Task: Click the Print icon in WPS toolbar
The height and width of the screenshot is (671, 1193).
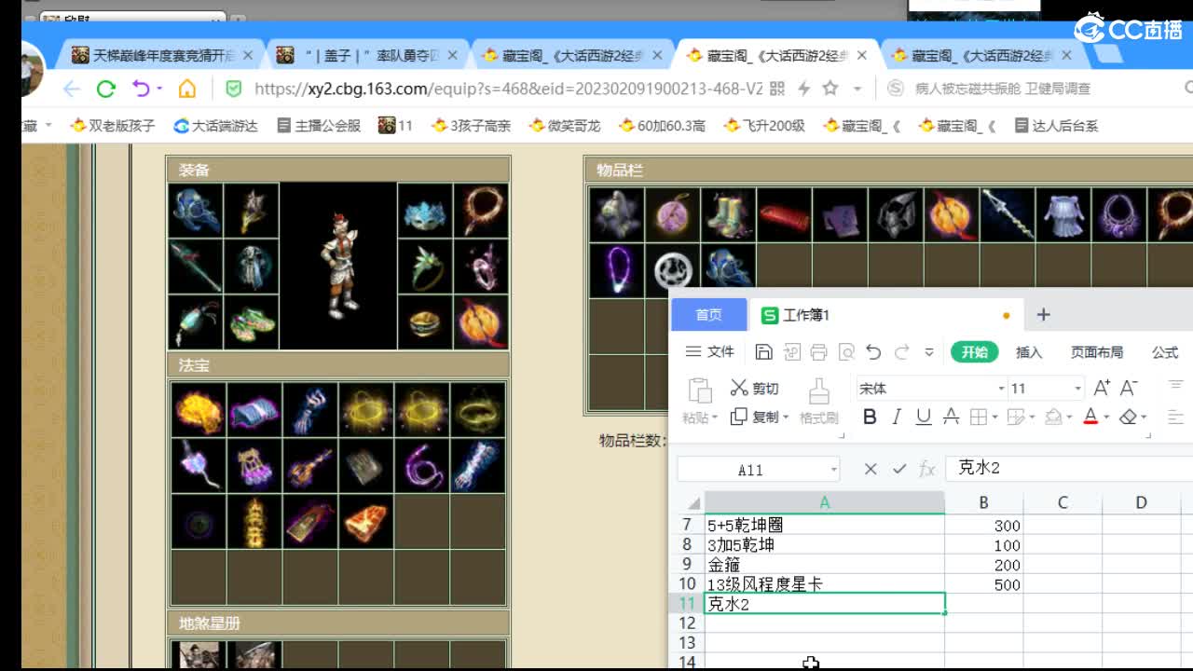Action: pyautogui.click(x=819, y=352)
